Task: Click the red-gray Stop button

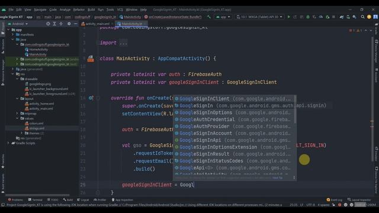Action: point(333,17)
